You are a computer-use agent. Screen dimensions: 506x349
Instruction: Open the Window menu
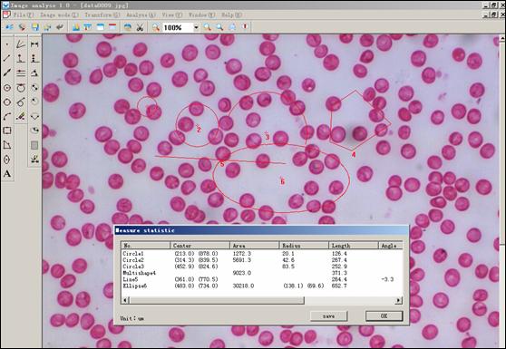201,15
